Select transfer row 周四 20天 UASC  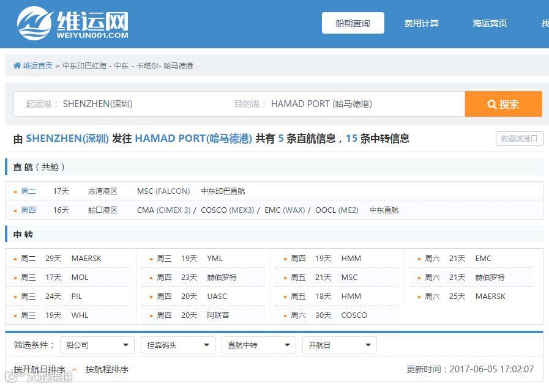tap(203, 296)
